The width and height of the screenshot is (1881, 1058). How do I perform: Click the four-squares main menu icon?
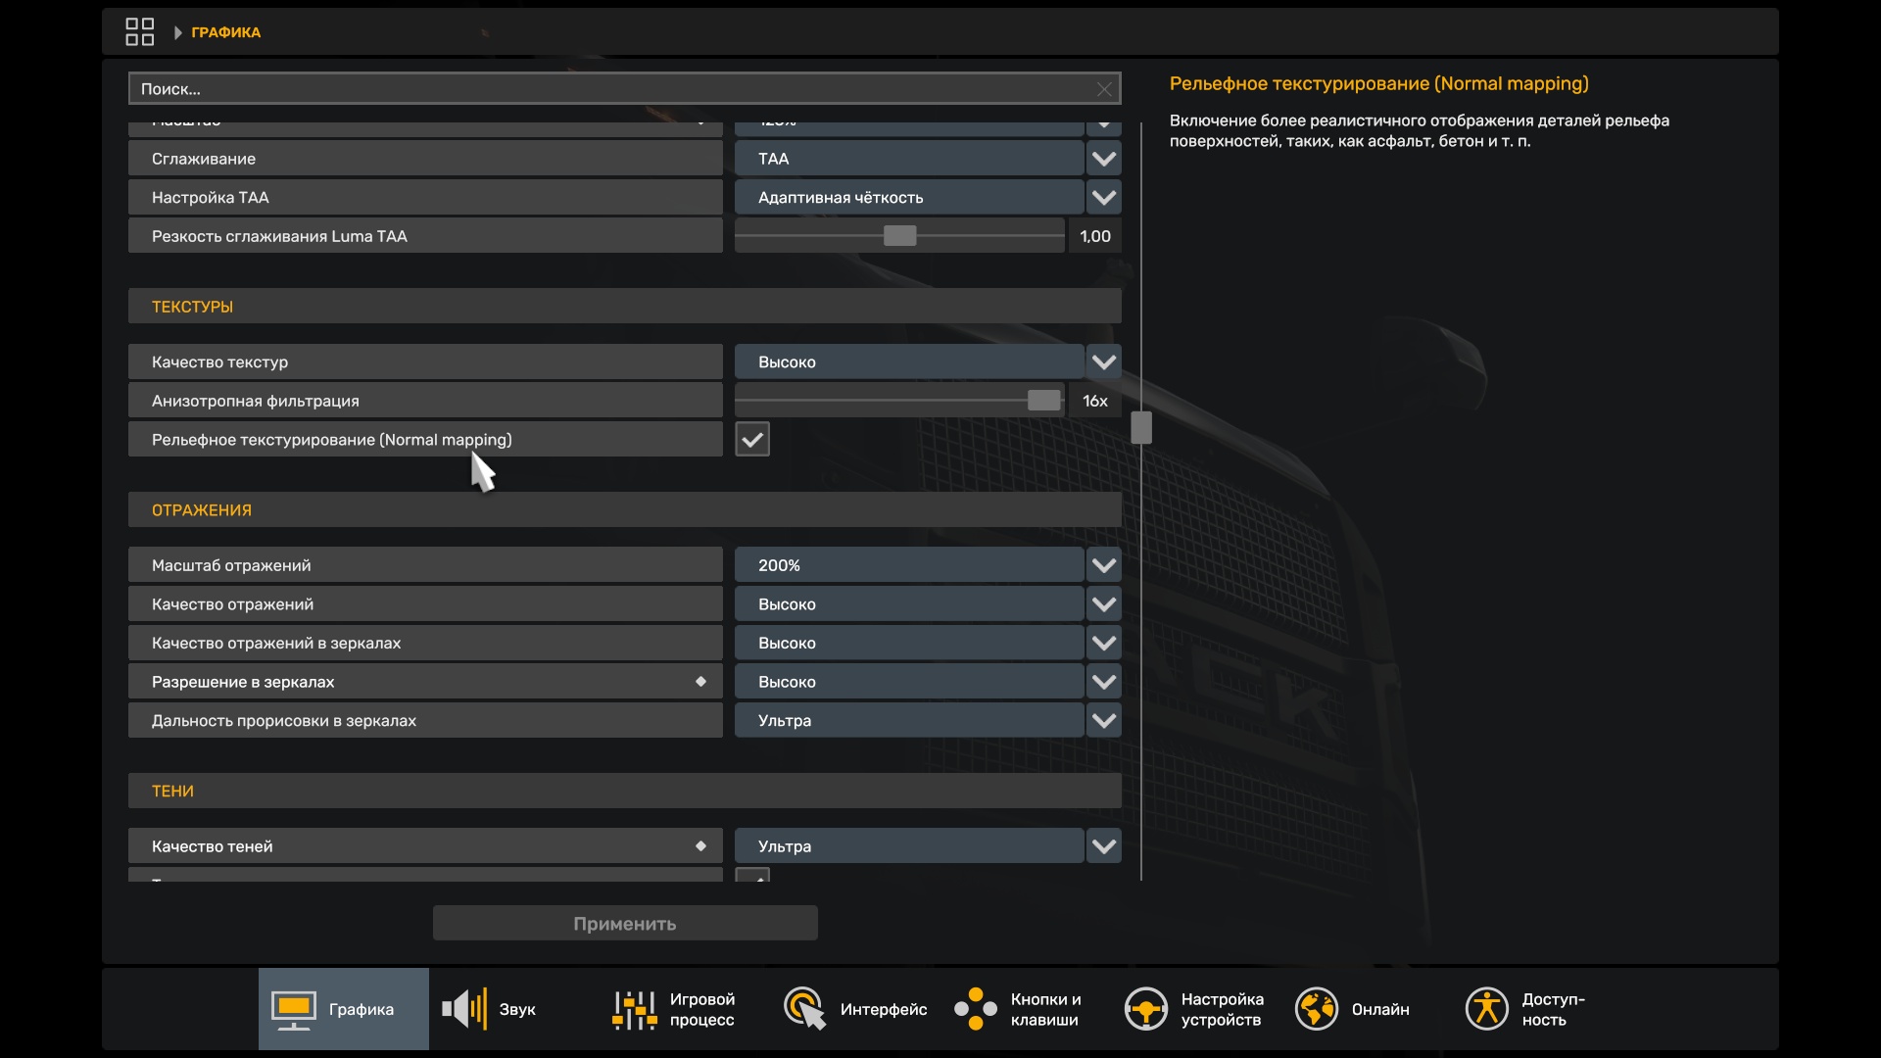tap(139, 32)
